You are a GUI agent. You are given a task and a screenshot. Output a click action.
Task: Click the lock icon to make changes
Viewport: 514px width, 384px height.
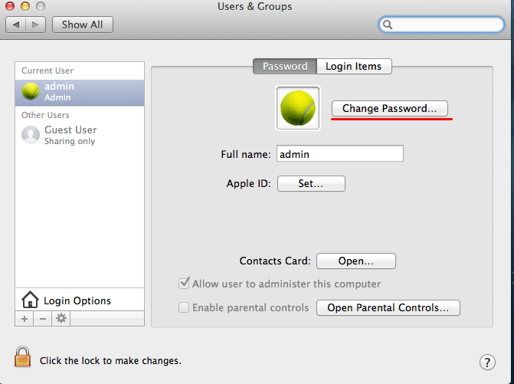click(x=21, y=357)
